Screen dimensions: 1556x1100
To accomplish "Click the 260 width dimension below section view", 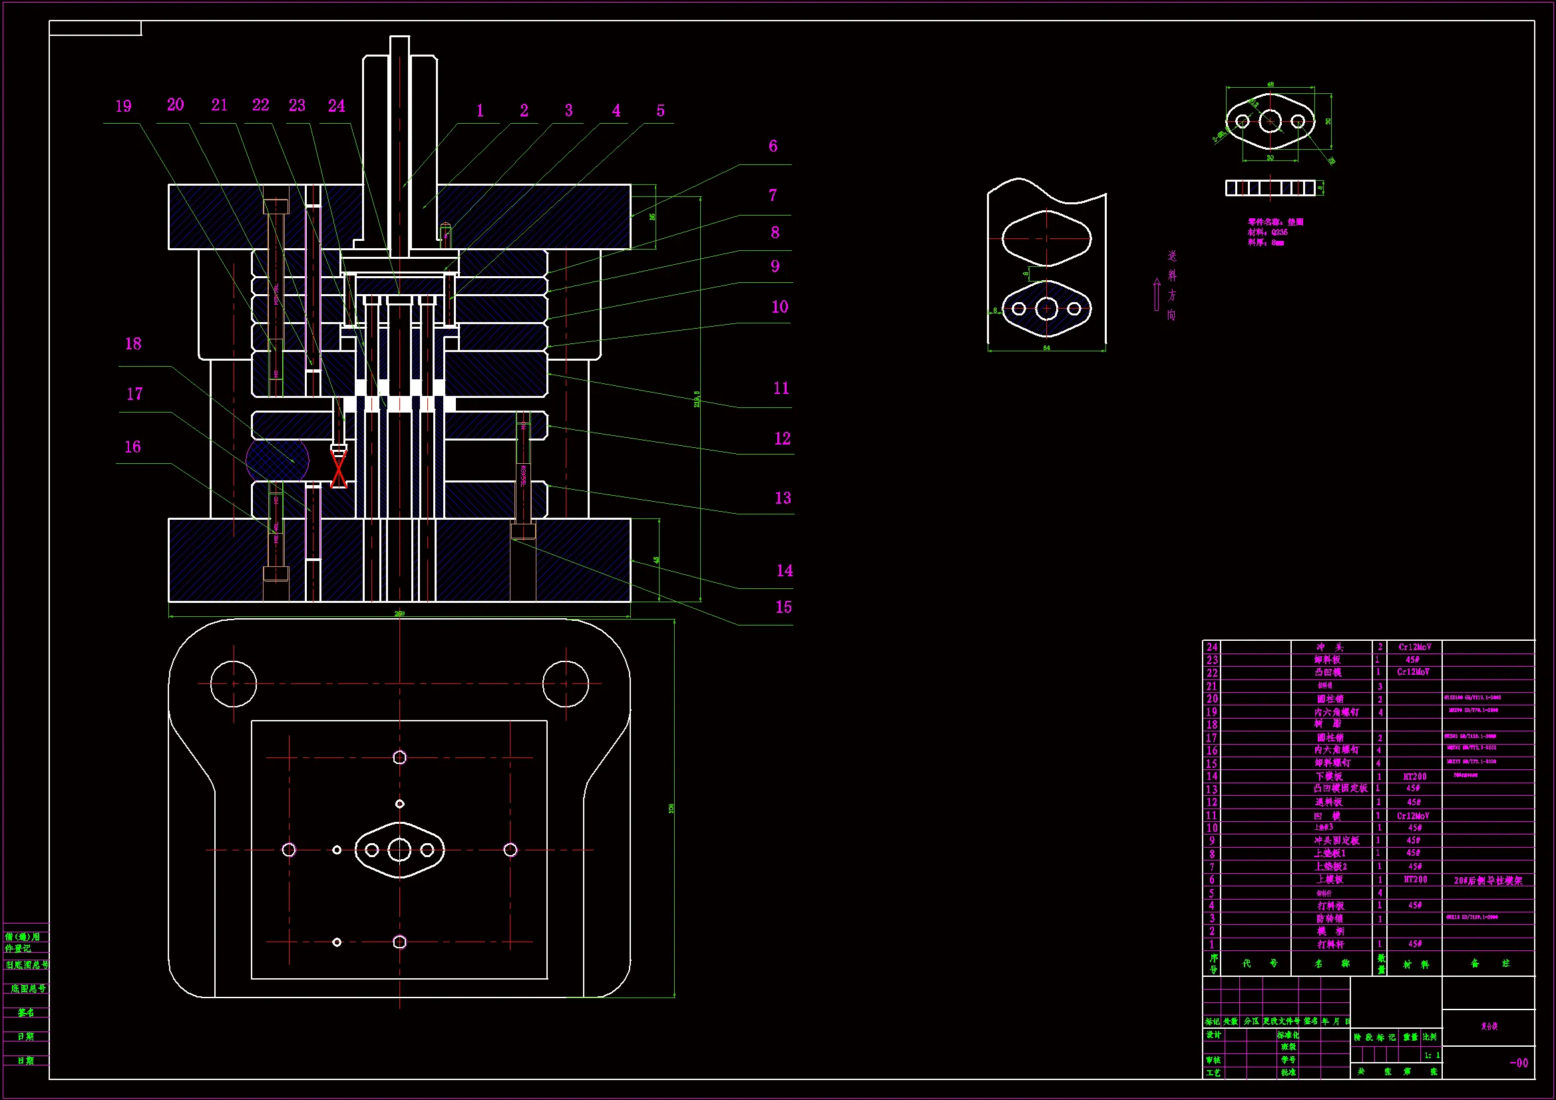I will [400, 614].
